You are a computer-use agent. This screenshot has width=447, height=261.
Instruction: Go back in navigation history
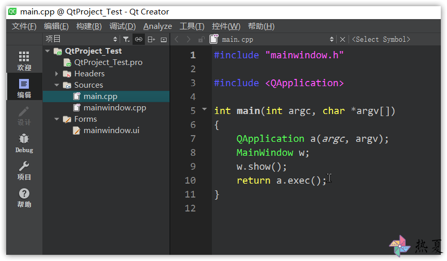tap(176, 39)
